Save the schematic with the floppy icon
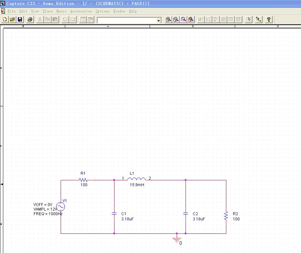The image size is (301, 253). pos(20,19)
